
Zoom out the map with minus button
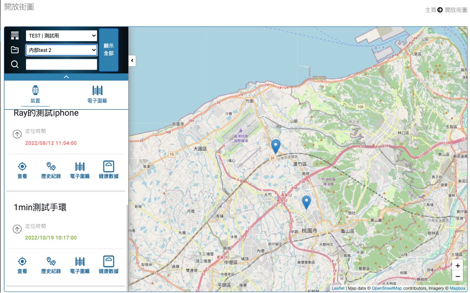coord(457,276)
